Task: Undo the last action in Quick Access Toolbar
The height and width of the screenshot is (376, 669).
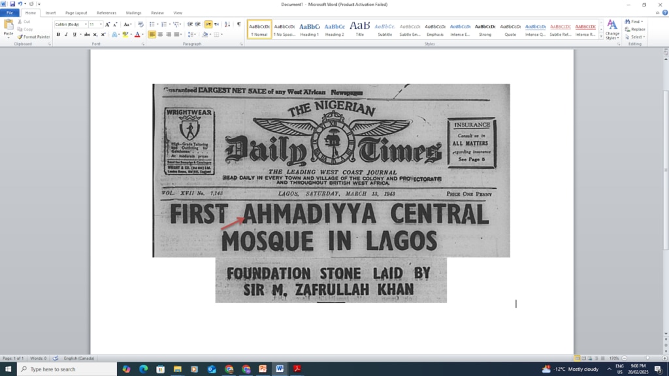Action: tap(20, 4)
